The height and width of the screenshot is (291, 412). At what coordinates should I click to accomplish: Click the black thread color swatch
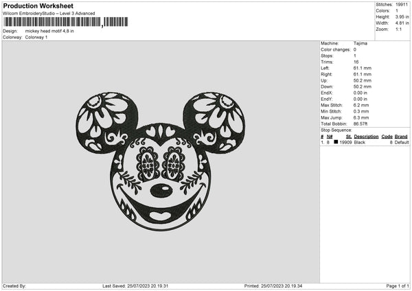tap(336, 142)
